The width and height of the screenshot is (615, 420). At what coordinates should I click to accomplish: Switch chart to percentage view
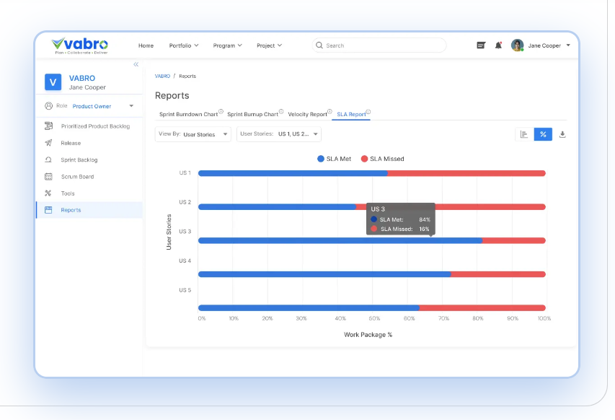coord(543,134)
